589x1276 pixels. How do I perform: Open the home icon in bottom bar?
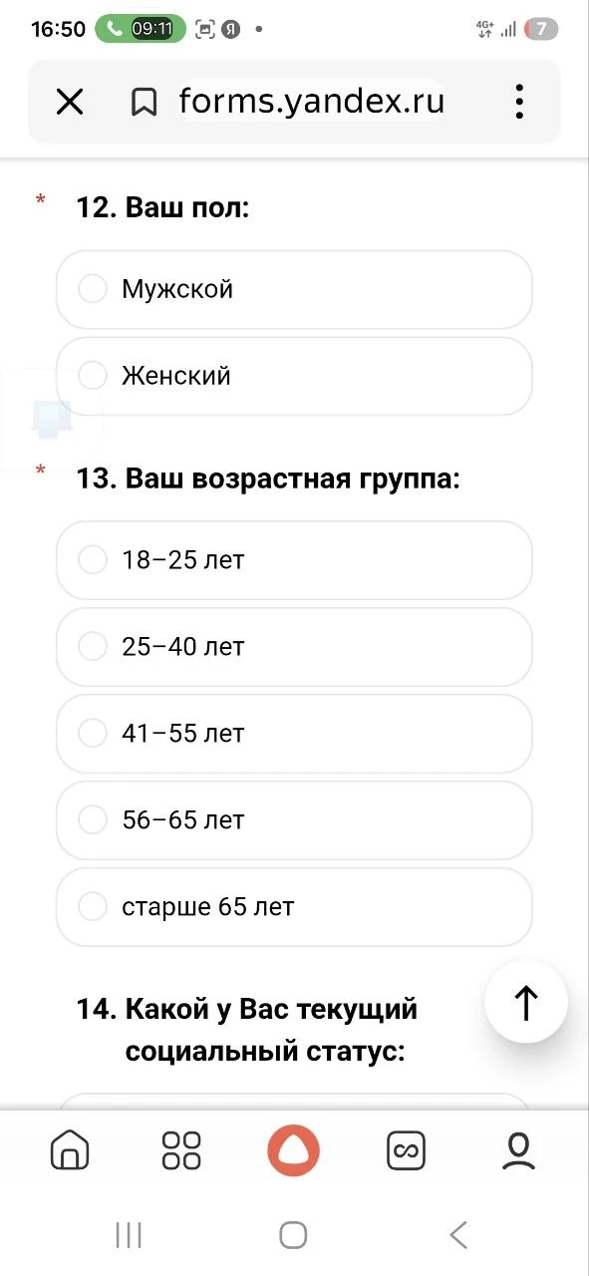click(x=70, y=1150)
